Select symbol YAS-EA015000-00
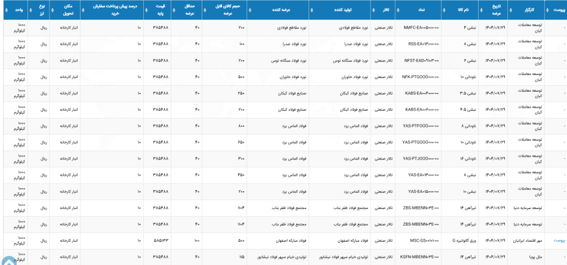The width and height of the screenshot is (567, 265). point(423,191)
